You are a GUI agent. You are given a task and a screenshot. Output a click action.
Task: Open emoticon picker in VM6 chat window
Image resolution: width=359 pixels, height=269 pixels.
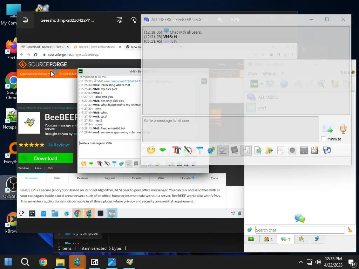(x=84, y=164)
